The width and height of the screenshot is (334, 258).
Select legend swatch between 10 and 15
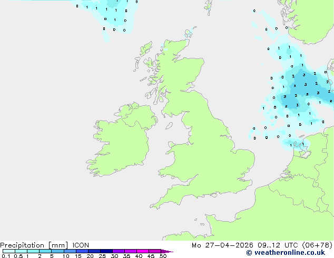(x=70, y=251)
